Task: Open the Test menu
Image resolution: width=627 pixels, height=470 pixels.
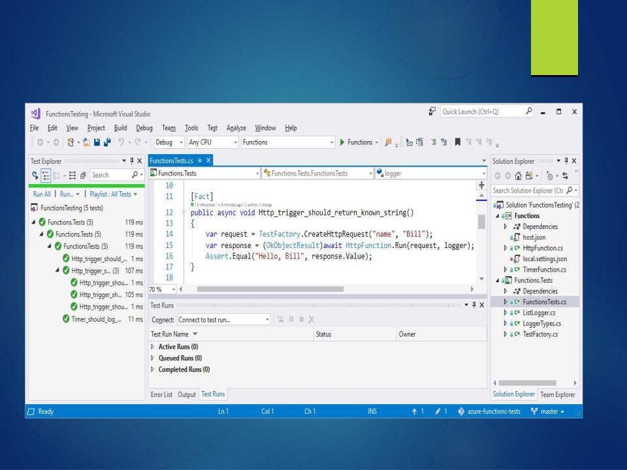Action: 212,128
